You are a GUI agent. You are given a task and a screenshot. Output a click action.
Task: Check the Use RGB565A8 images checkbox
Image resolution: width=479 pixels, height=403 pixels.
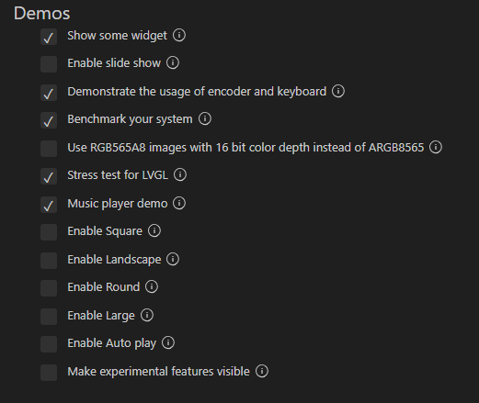(x=49, y=149)
